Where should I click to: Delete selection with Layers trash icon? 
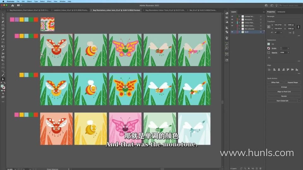coord(260,168)
